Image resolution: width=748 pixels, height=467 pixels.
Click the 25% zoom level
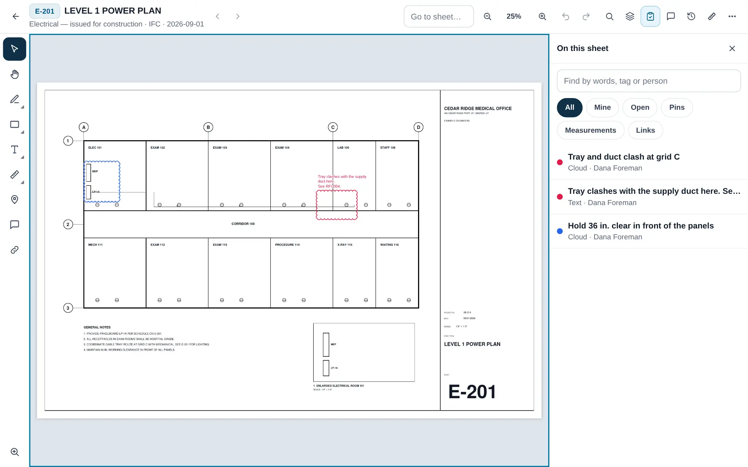coord(514,16)
